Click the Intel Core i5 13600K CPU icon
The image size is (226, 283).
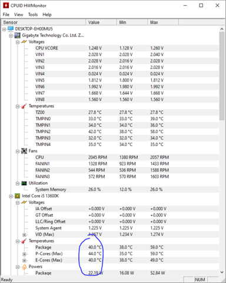[17, 196]
